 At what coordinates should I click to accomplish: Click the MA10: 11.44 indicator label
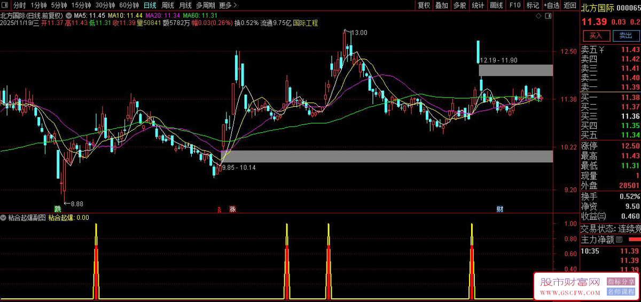[124, 15]
